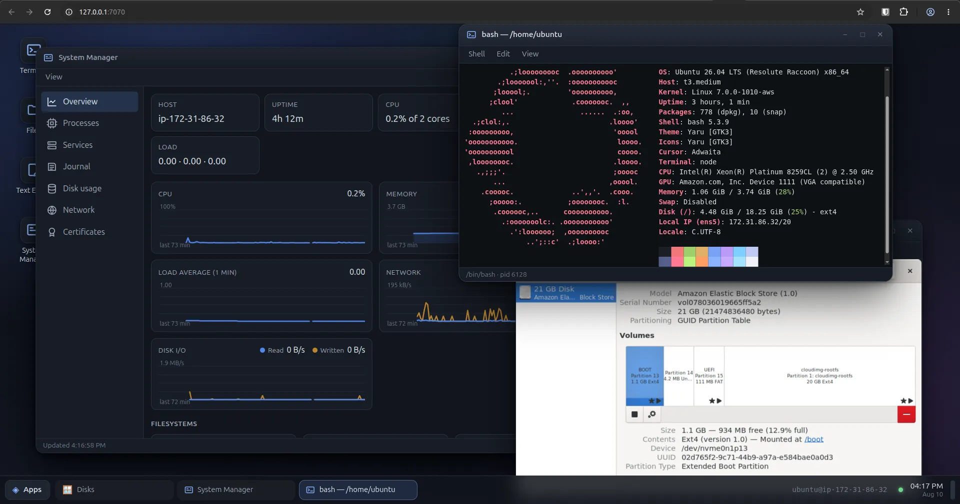This screenshot has height=504, width=960.
Task: Select the UEFI Partition 15 volume block
Action: coord(709,376)
